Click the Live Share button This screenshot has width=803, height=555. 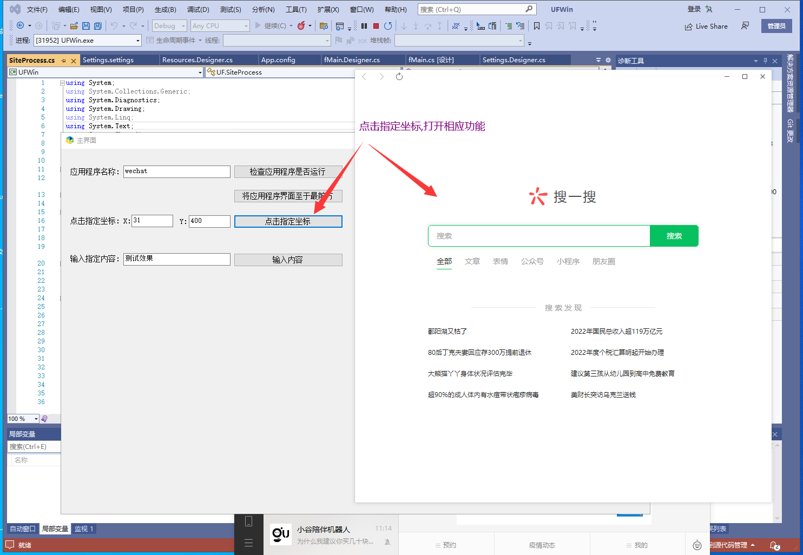(x=706, y=26)
